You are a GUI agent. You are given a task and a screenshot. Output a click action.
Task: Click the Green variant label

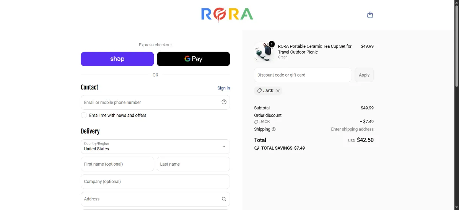pos(283,57)
